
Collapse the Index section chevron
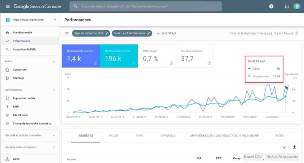click(x=54, y=61)
